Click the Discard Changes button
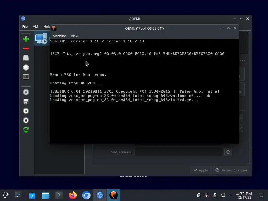Screen dimensions: 268x201 (231, 170)
